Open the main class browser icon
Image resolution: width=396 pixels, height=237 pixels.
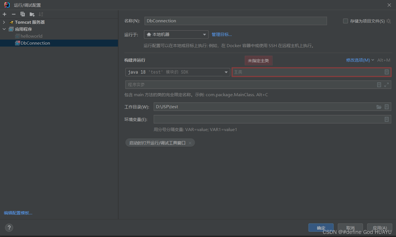(387, 72)
